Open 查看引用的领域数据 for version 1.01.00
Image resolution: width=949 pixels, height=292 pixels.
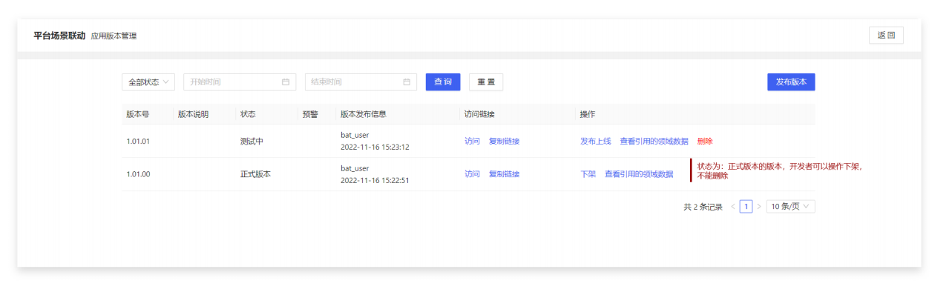point(639,174)
